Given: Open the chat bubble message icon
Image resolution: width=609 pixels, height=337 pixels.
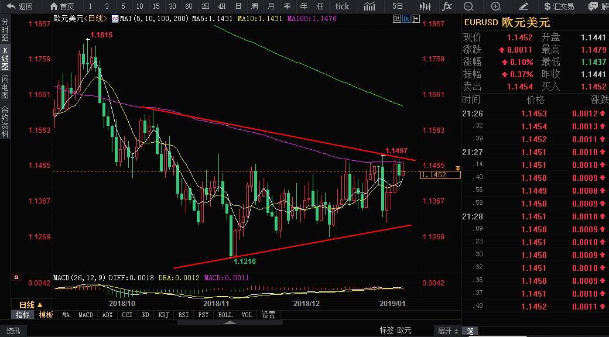Looking at the screenshot, I should coord(593,6).
